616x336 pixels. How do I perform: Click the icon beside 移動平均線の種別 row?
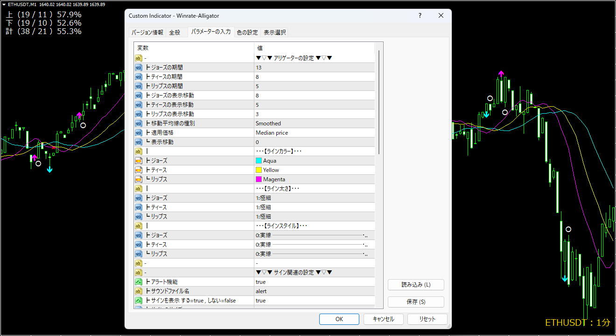(x=139, y=123)
